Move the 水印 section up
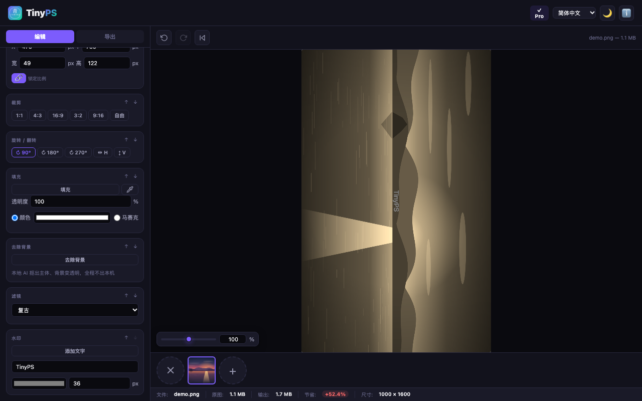This screenshot has width=642, height=401. [x=126, y=338]
